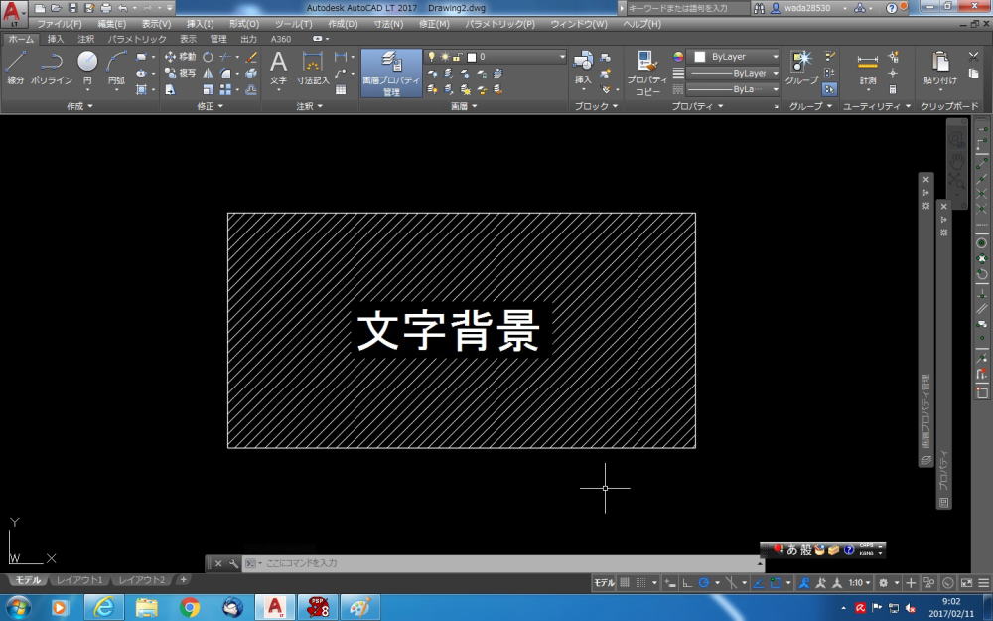Expand the 注釈 panel

[310, 106]
